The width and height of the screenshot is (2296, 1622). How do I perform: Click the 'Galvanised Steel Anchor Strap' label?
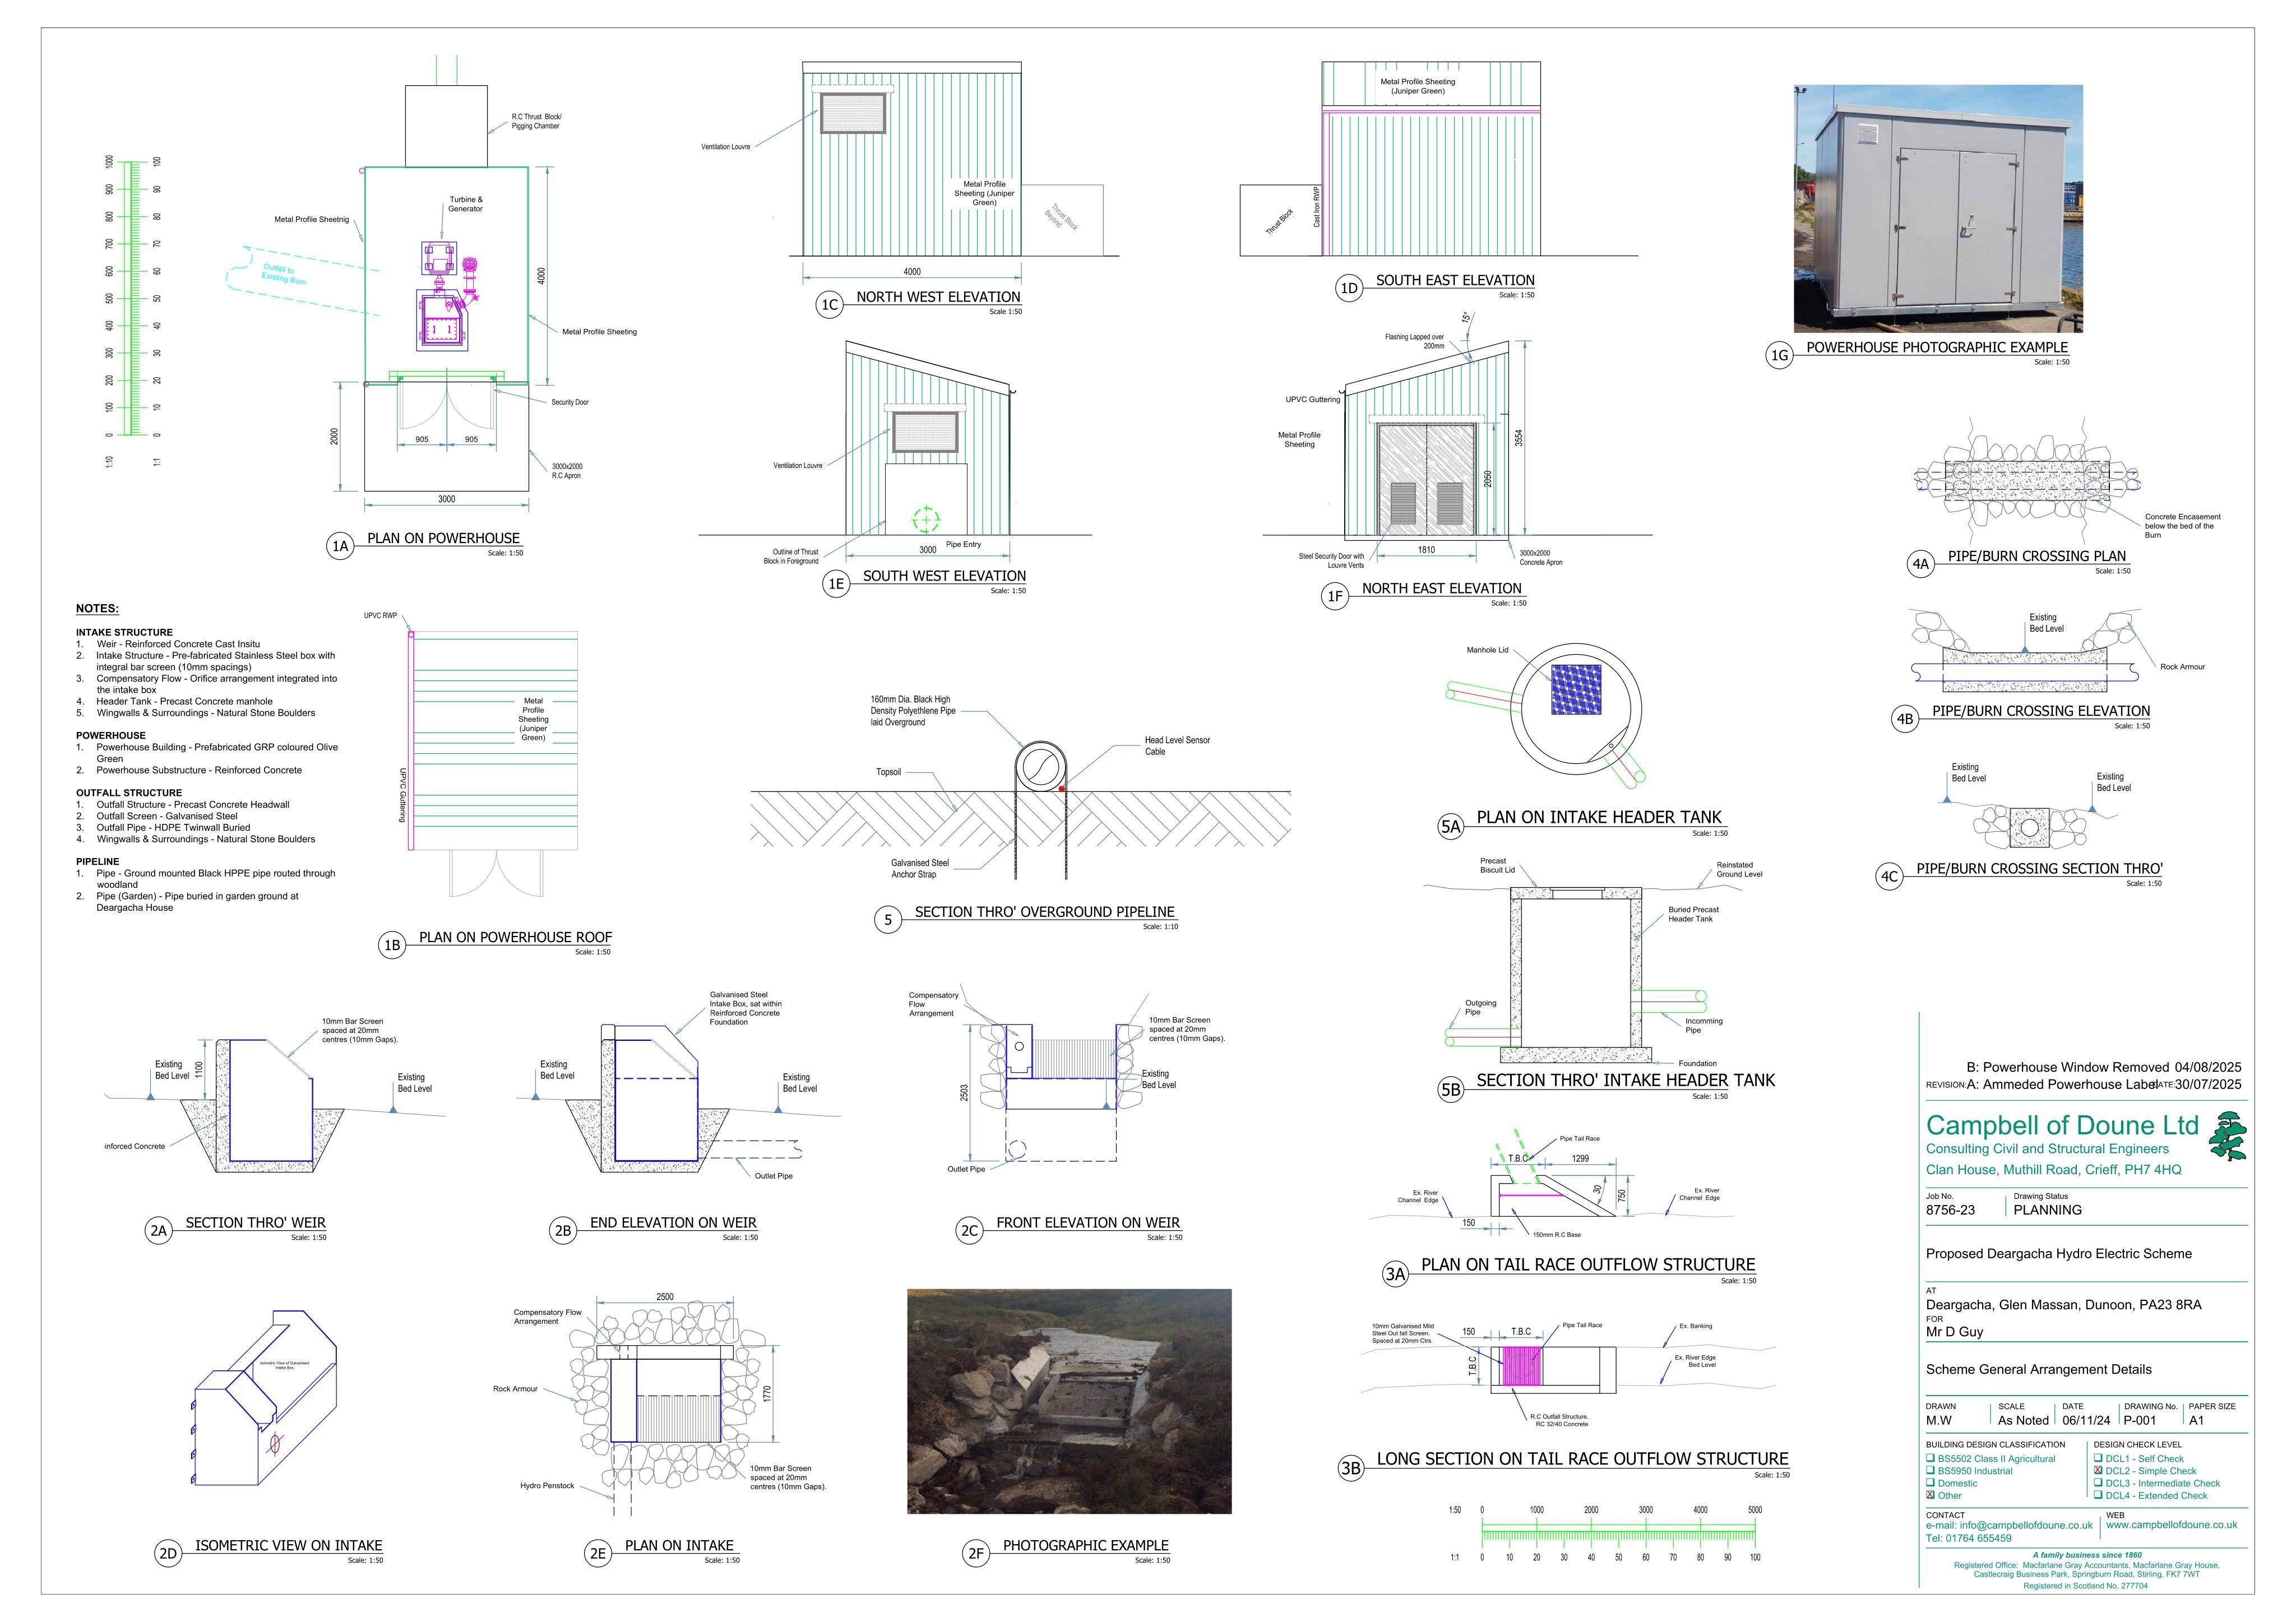point(919,868)
